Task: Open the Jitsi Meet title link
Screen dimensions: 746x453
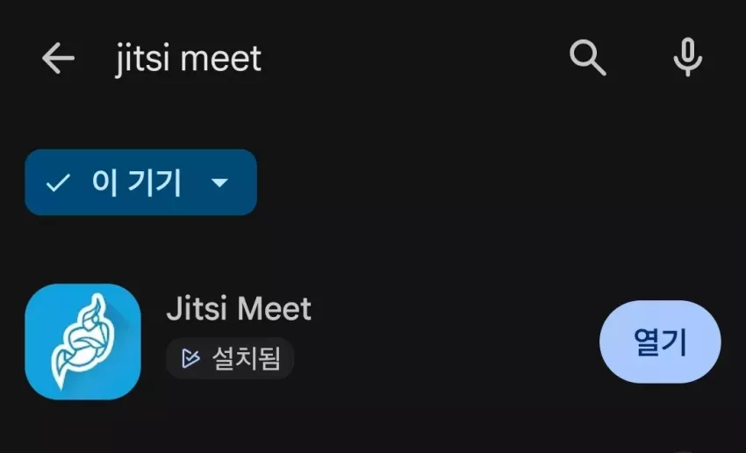Action: [x=239, y=308]
